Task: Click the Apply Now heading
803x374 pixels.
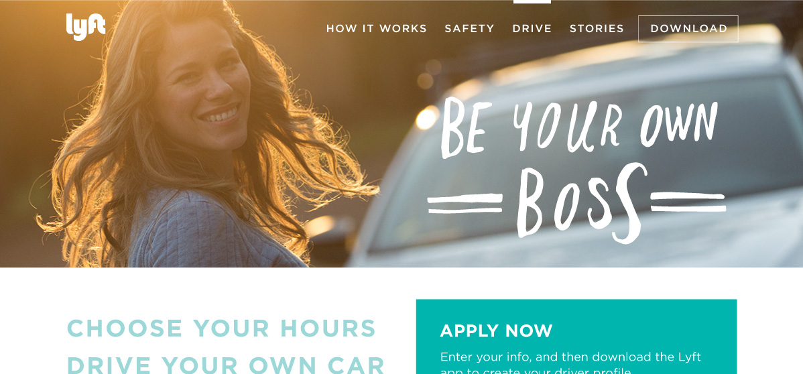Action: point(496,331)
